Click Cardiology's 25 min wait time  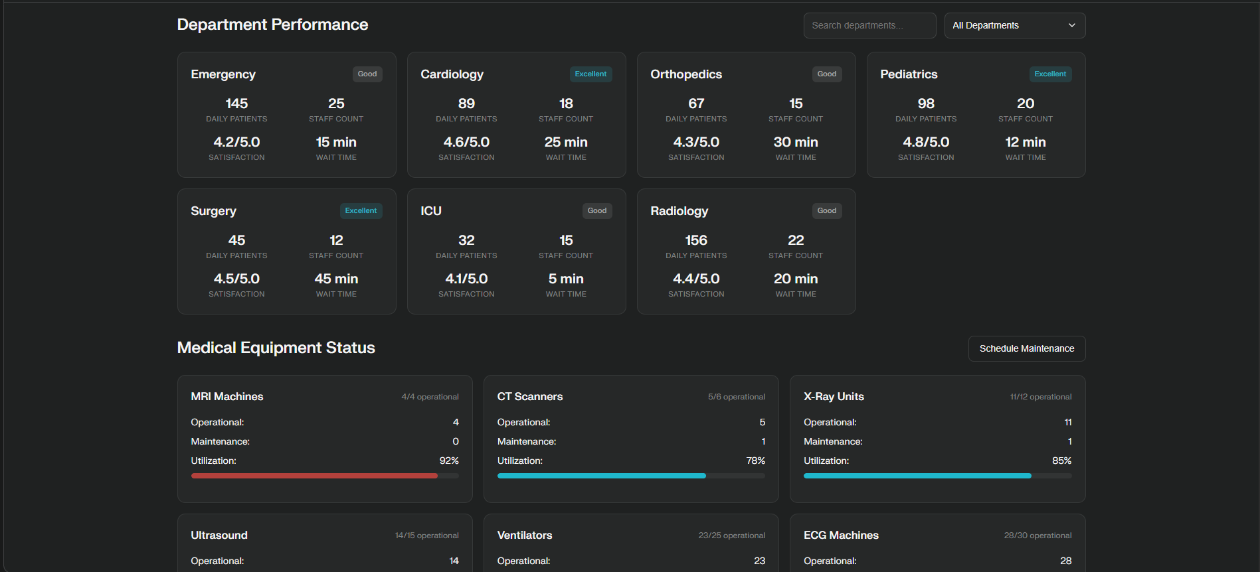tap(566, 142)
